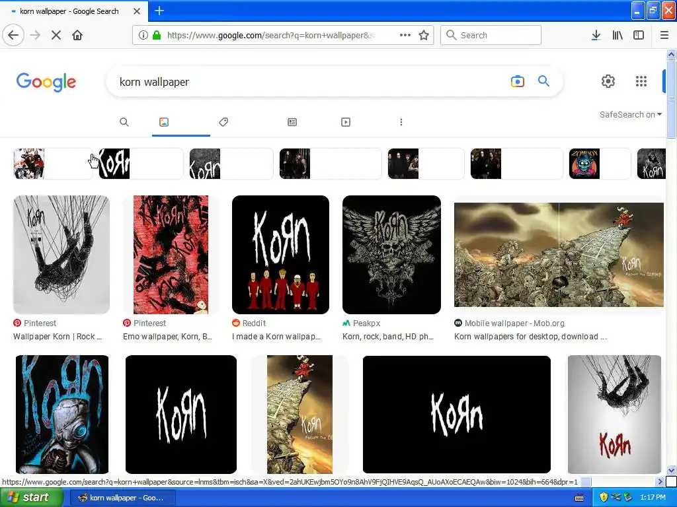This screenshot has width=677, height=507.
Task: Open Korn wallpapers for desktop, download link
Action: (x=531, y=336)
